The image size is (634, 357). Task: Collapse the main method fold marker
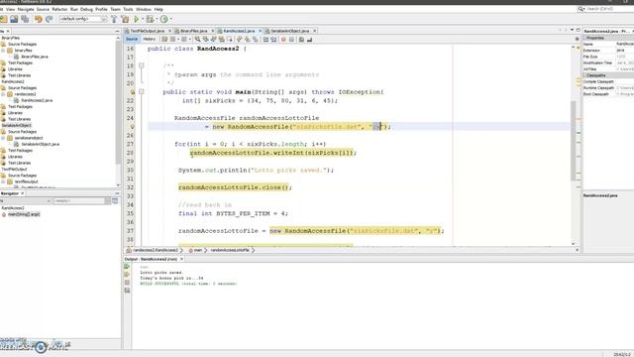coord(141,92)
